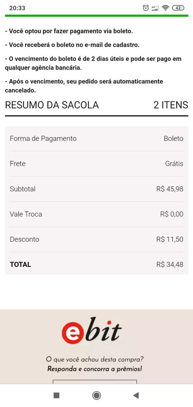Tap the Subtotal R$ 45,98 row
193x407 pixels.
(96, 189)
